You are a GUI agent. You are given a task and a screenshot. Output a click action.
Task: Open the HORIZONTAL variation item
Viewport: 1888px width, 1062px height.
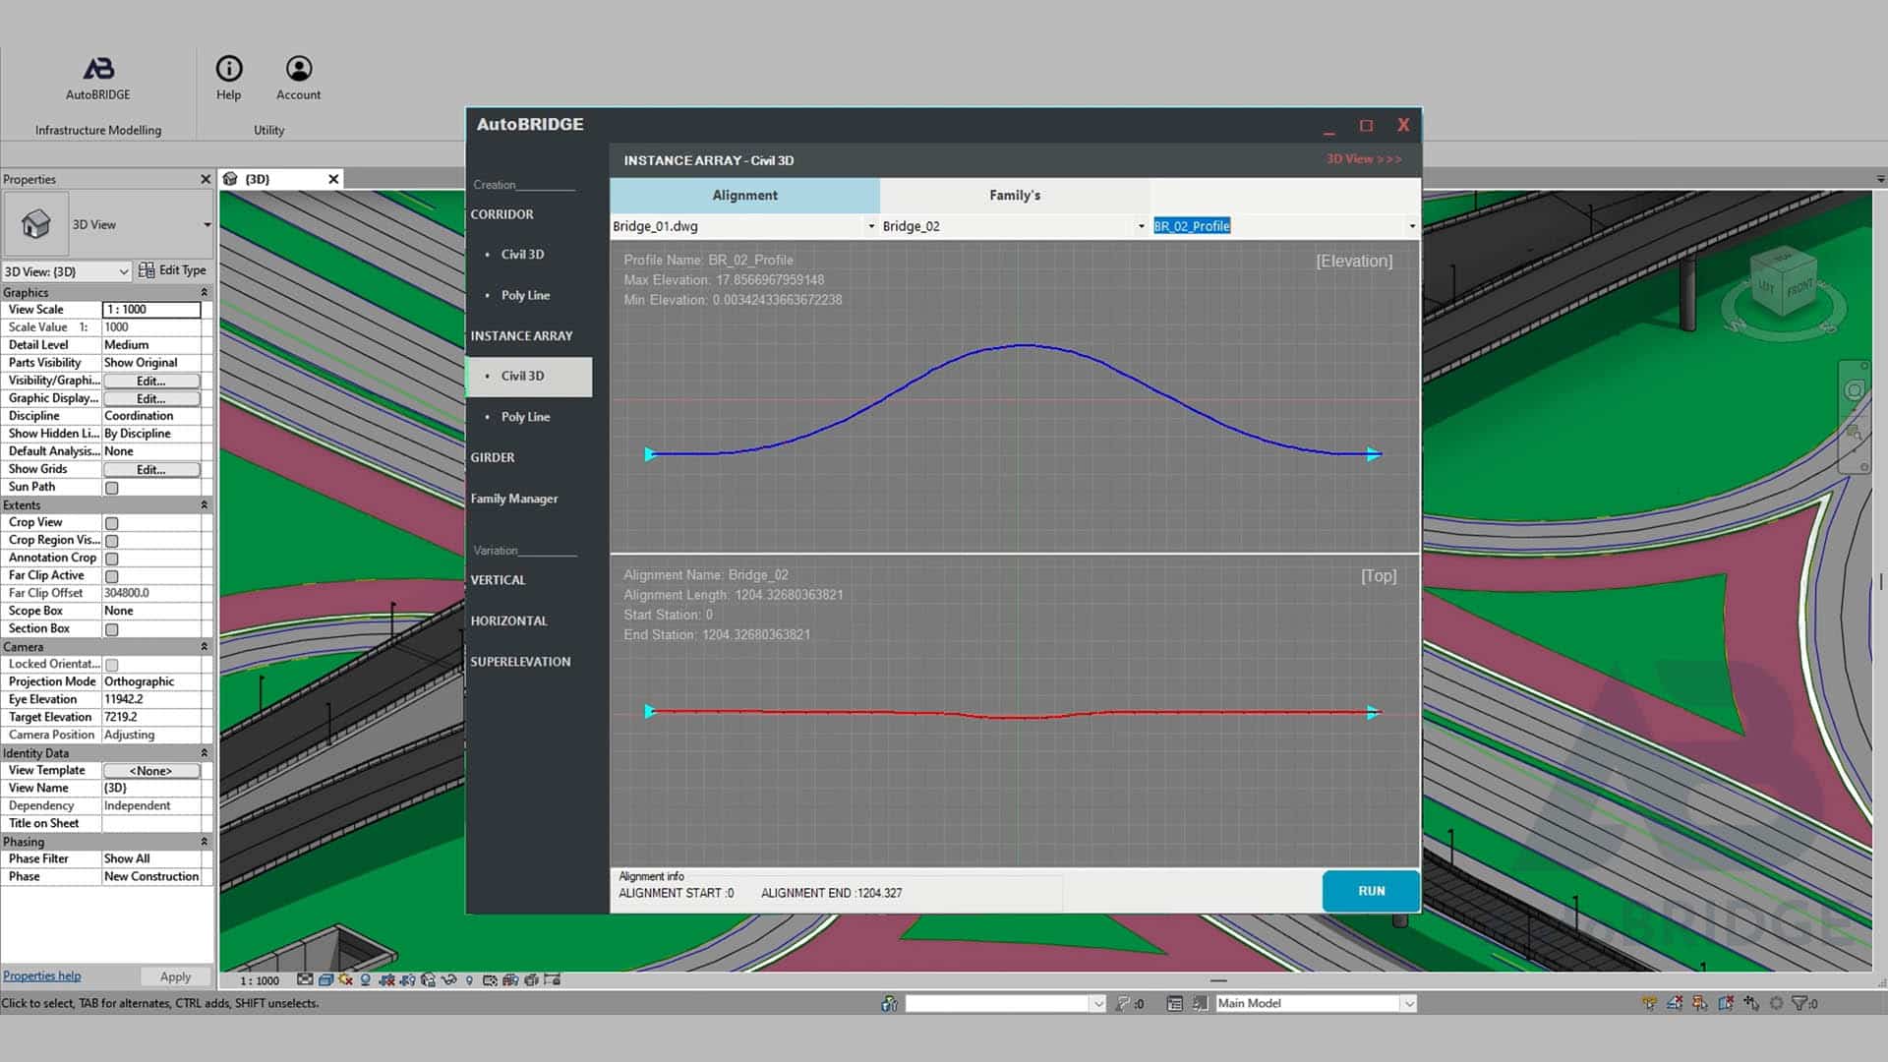pyautogui.click(x=508, y=620)
